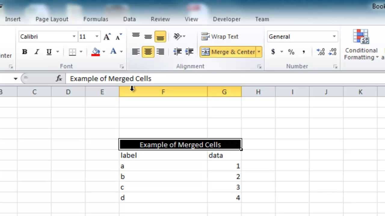
Task: Apply Percent Style format
Action: point(291,52)
